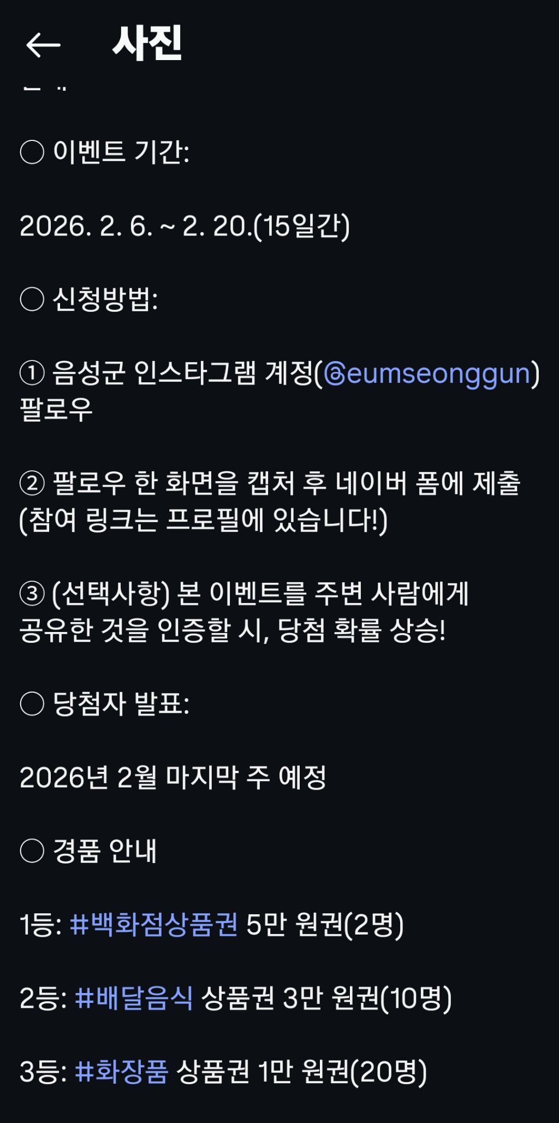Viewport: 559px width, 1123px height.
Task: Click the circled number ① symbol
Action: pos(32,374)
